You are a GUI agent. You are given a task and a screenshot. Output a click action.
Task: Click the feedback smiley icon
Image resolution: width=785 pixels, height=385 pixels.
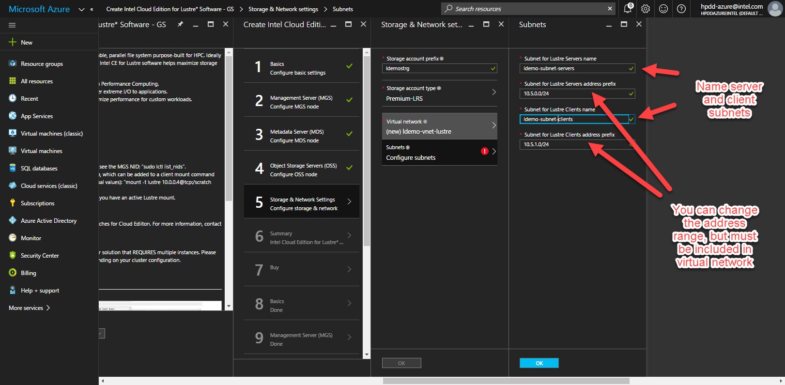pyautogui.click(x=663, y=9)
